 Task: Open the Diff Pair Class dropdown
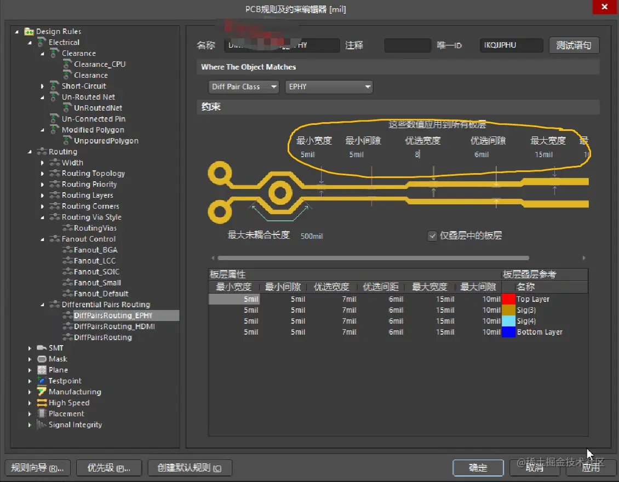(x=244, y=87)
